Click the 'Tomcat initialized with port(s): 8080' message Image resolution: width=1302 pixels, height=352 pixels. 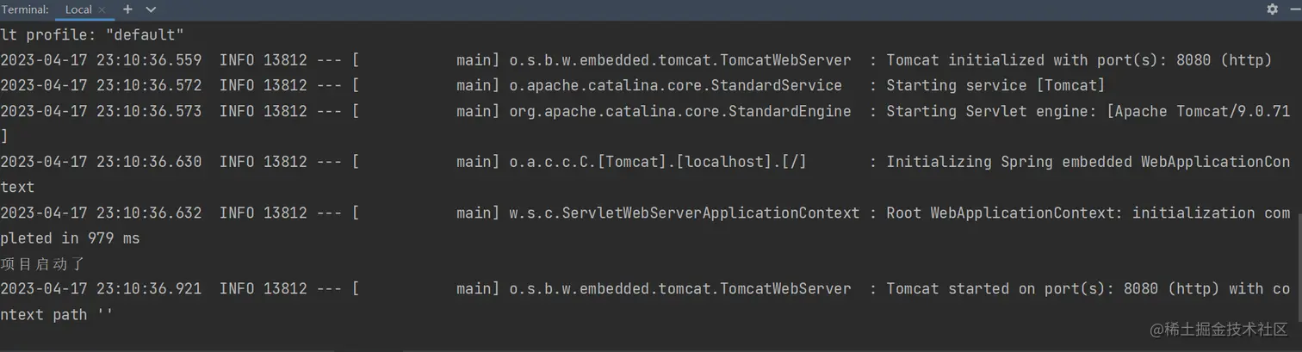(x=1079, y=60)
